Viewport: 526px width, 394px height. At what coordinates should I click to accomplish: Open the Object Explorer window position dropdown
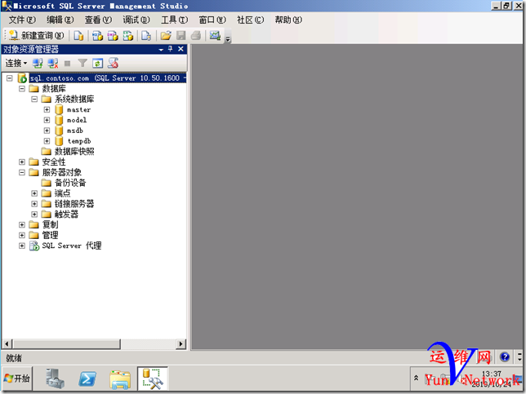pos(161,50)
